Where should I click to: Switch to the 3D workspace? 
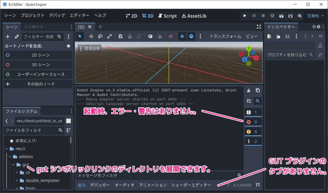[x=148, y=16]
